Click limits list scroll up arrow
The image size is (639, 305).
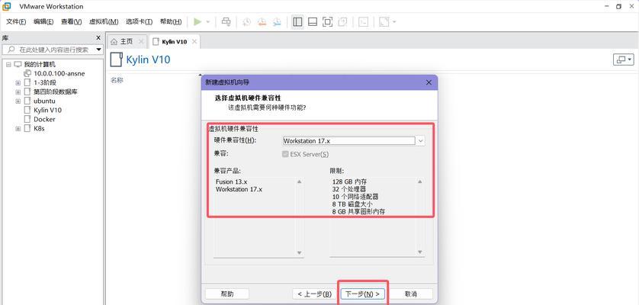420,182
